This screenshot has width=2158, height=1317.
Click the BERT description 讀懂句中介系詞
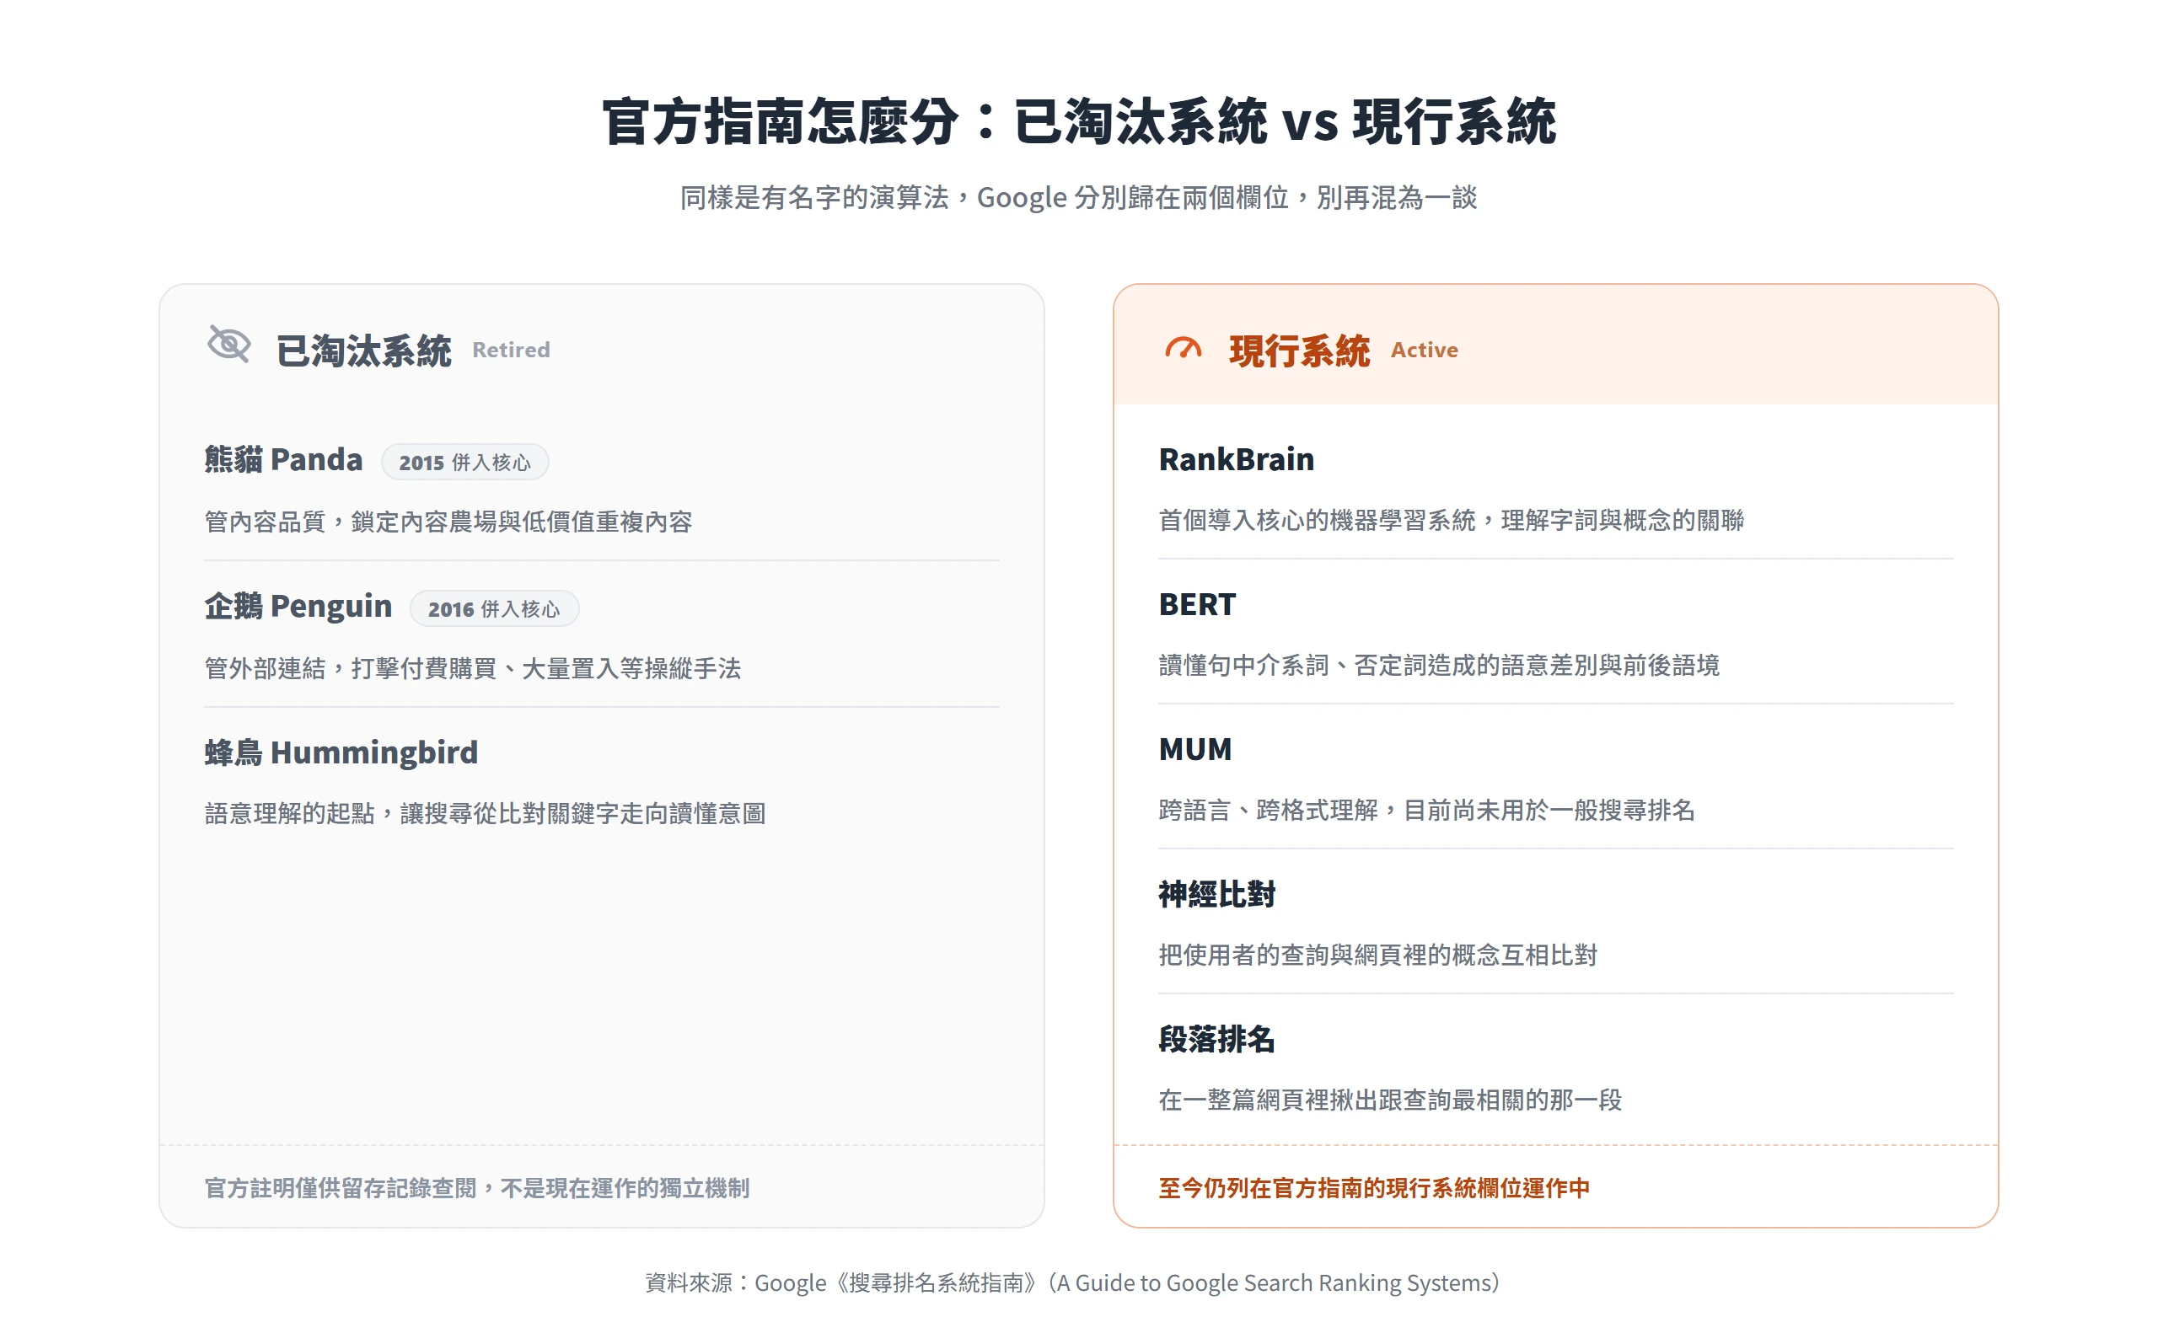(x=1439, y=666)
